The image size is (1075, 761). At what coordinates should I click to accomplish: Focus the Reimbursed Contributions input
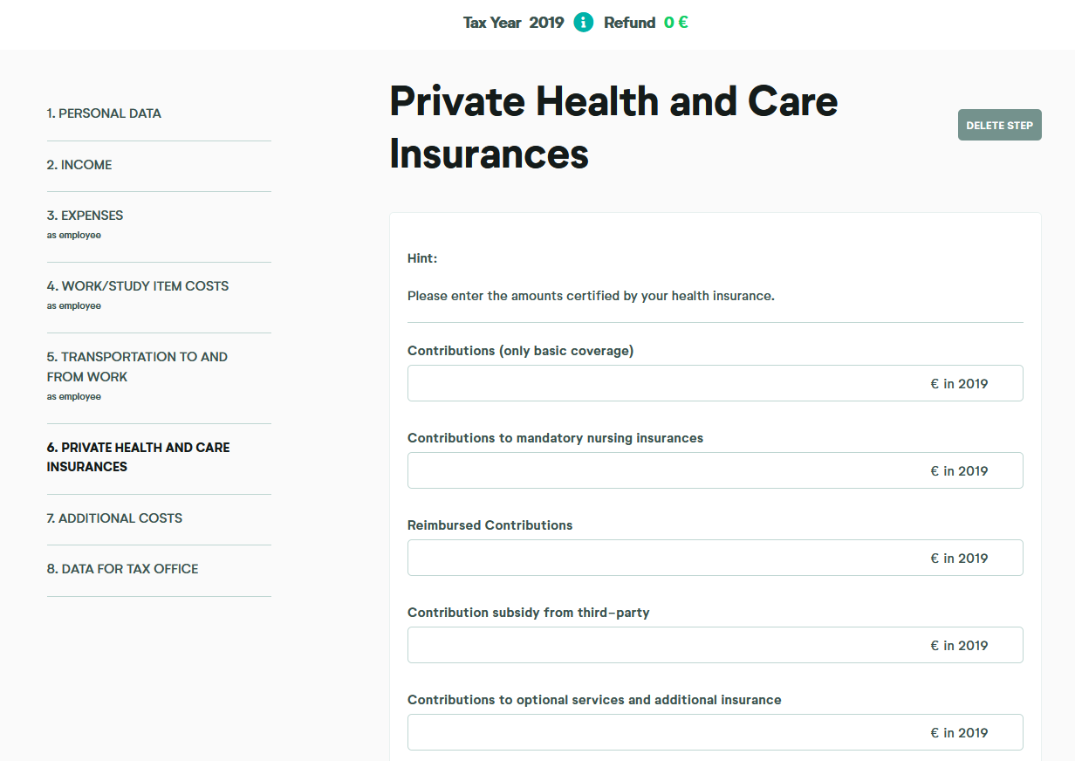[715, 558]
